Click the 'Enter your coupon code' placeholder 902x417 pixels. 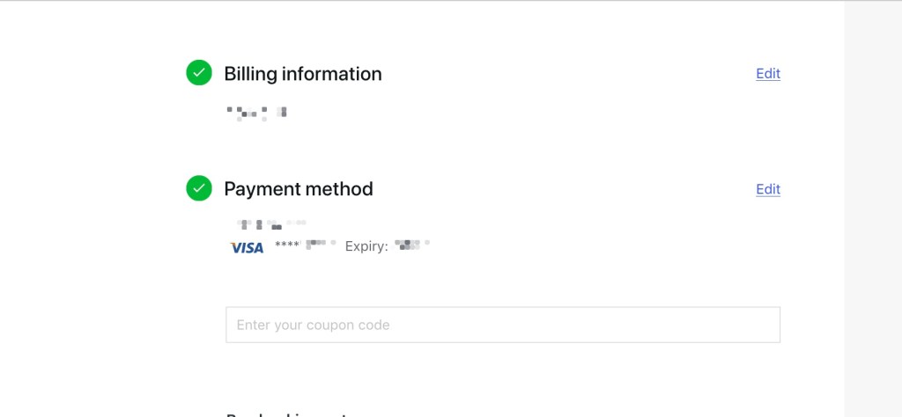[x=314, y=325]
